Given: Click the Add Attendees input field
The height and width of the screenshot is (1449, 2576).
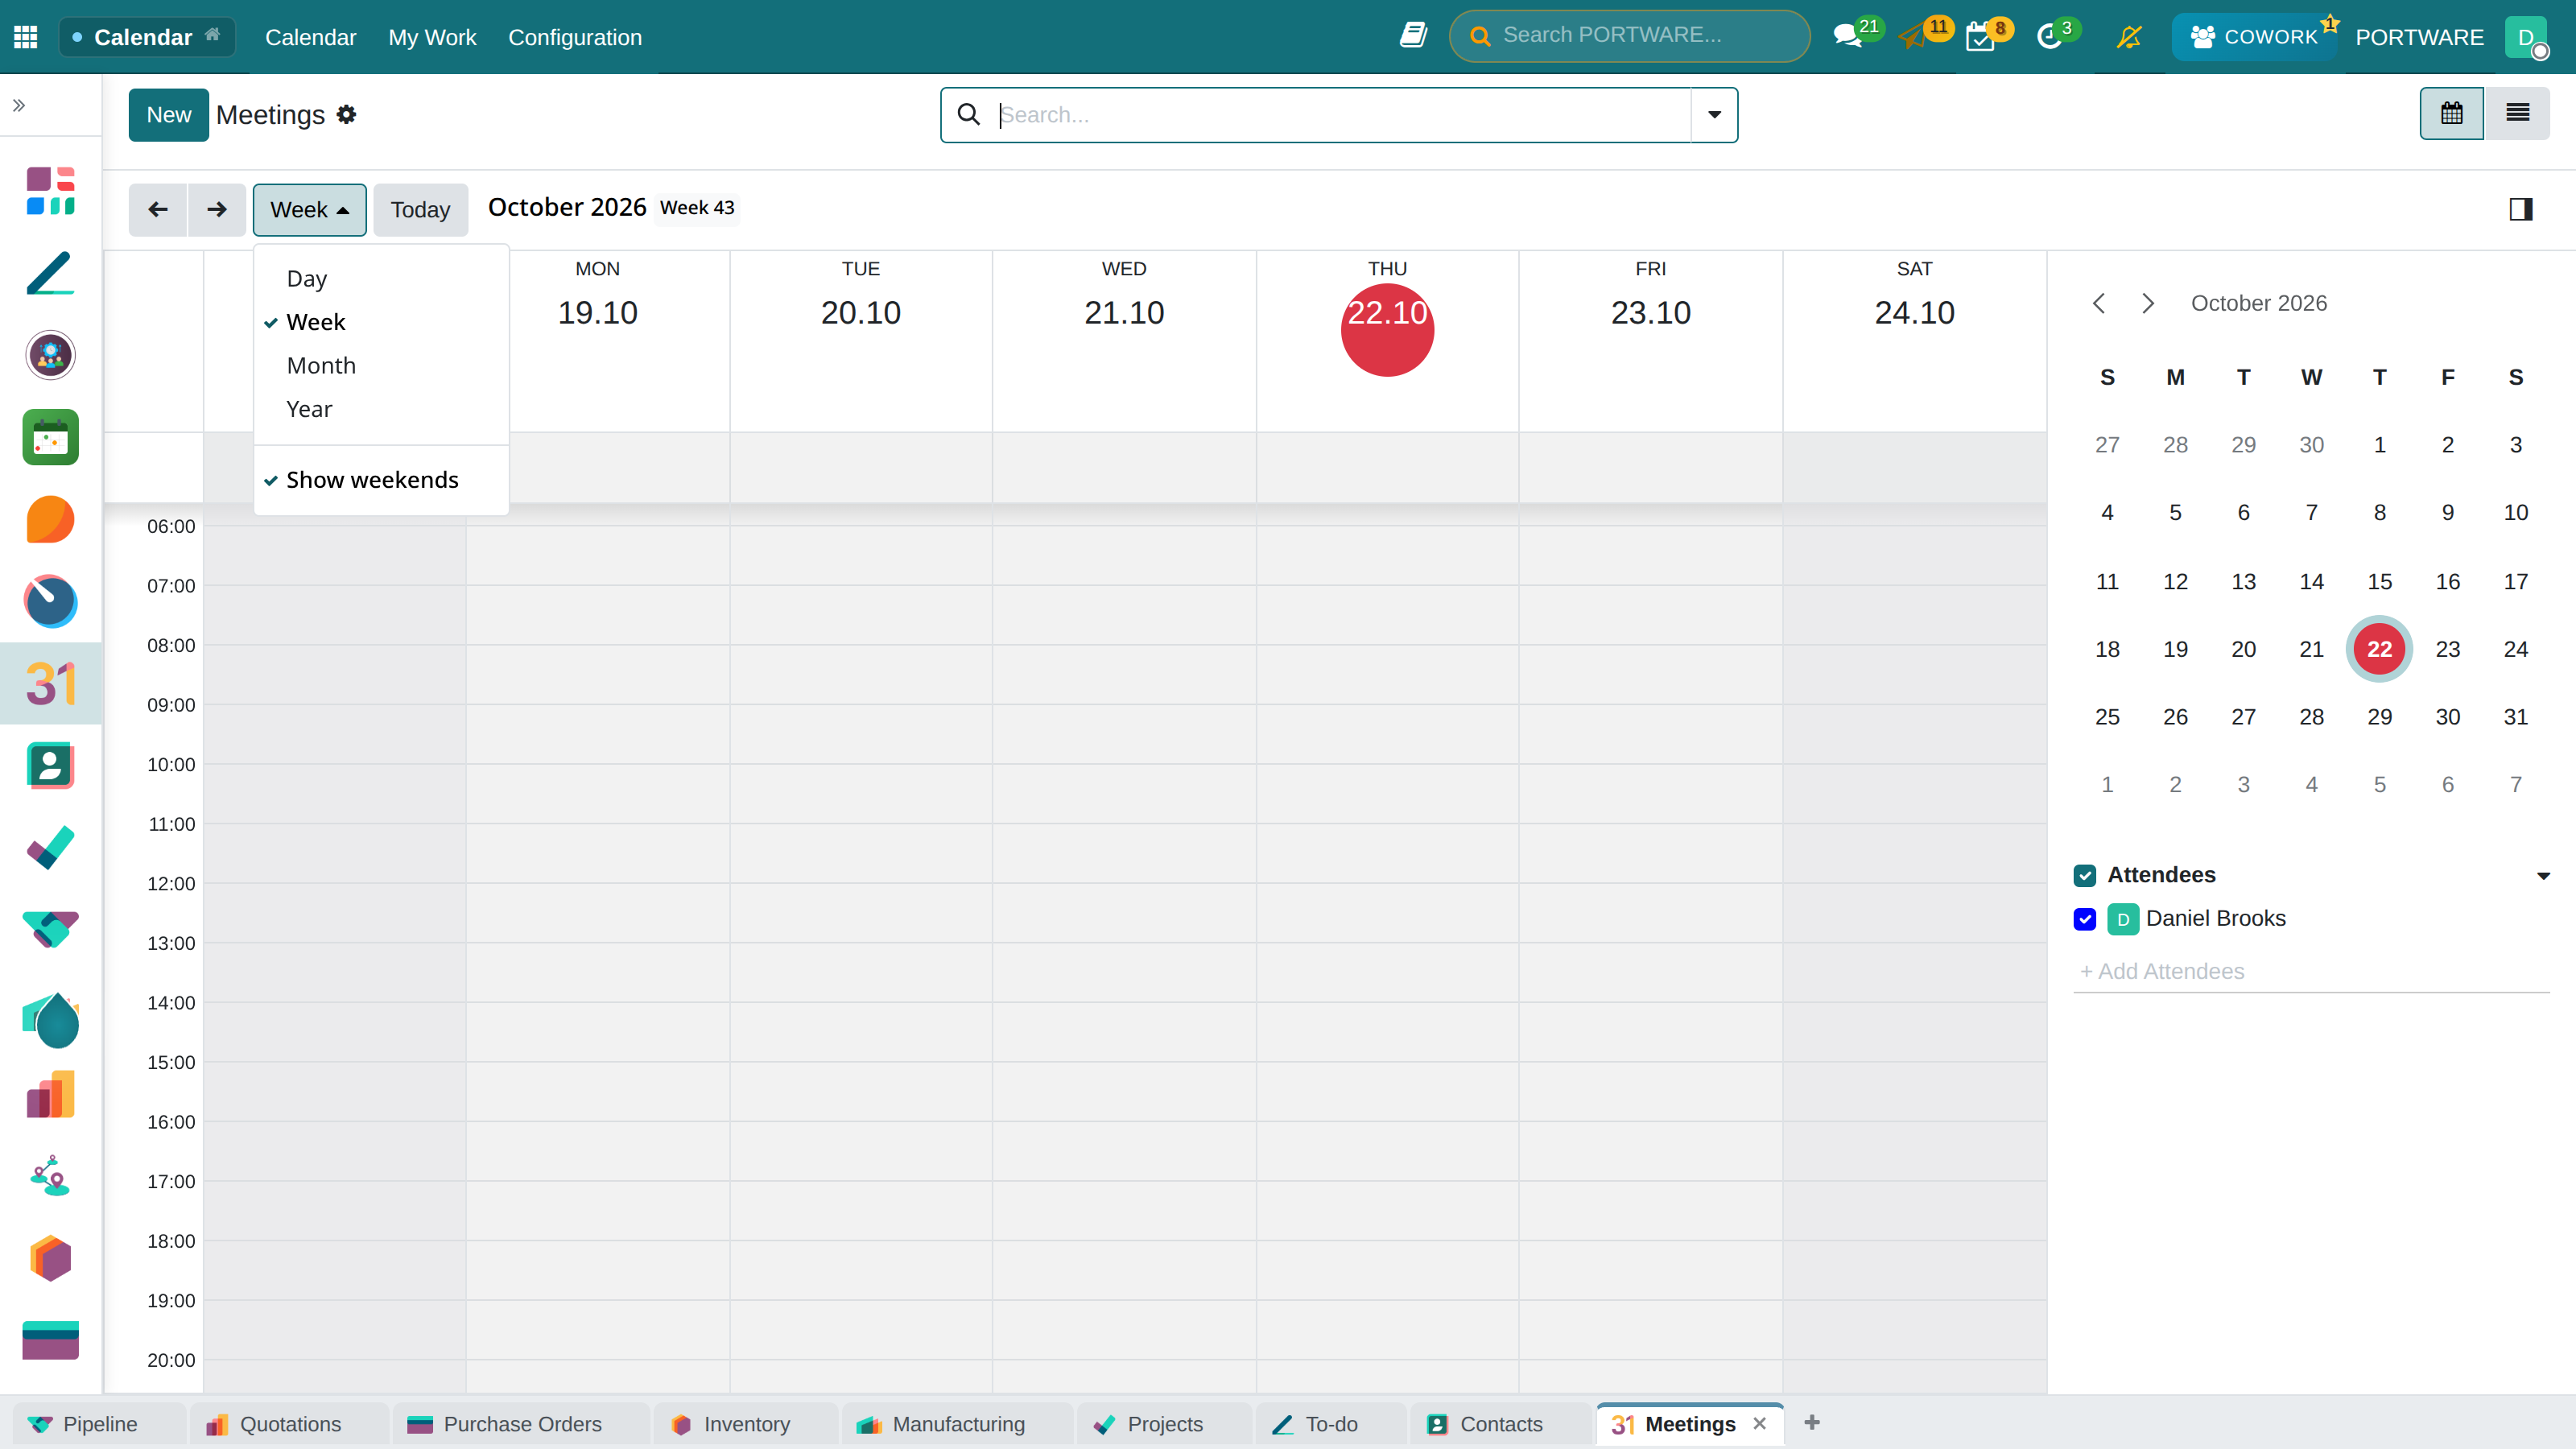Looking at the screenshot, I should coord(2311,971).
